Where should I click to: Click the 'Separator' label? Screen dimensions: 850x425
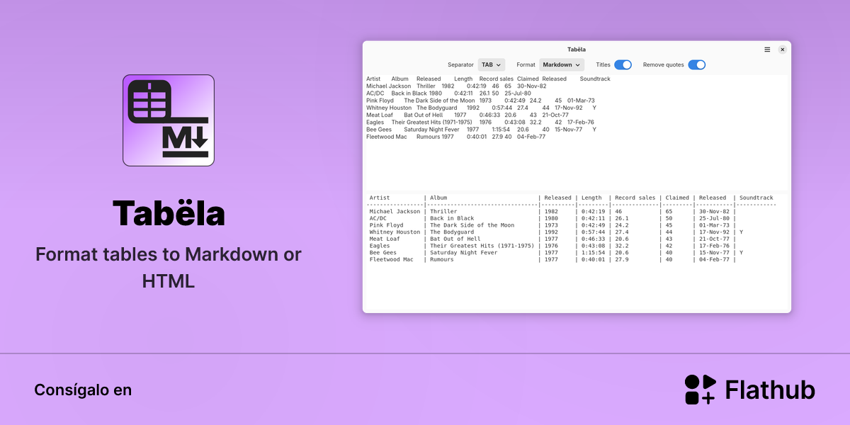point(460,64)
